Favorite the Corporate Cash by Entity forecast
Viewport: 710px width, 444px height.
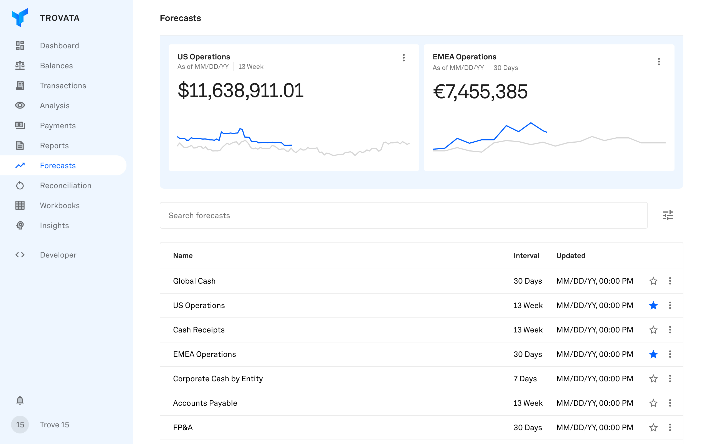[x=653, y=379]
